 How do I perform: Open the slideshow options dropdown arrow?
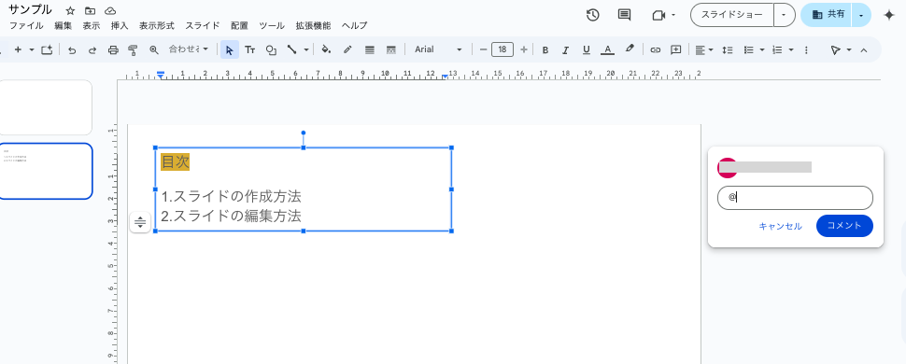(784, 15)
